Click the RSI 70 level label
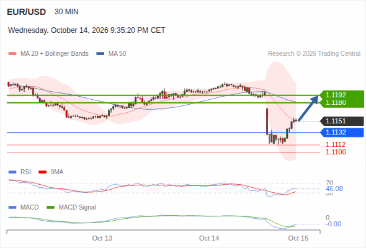366x248 pixels. (329, 182)
